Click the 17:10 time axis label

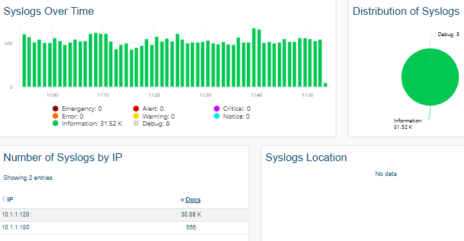point(103,95)
